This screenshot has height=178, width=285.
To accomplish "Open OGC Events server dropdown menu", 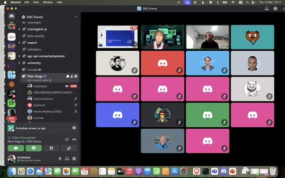I will pos(76,17).
